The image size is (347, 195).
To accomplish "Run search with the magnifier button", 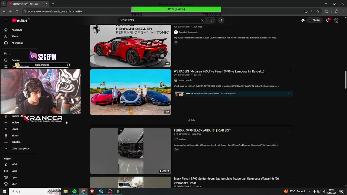I will click(210, 20).
